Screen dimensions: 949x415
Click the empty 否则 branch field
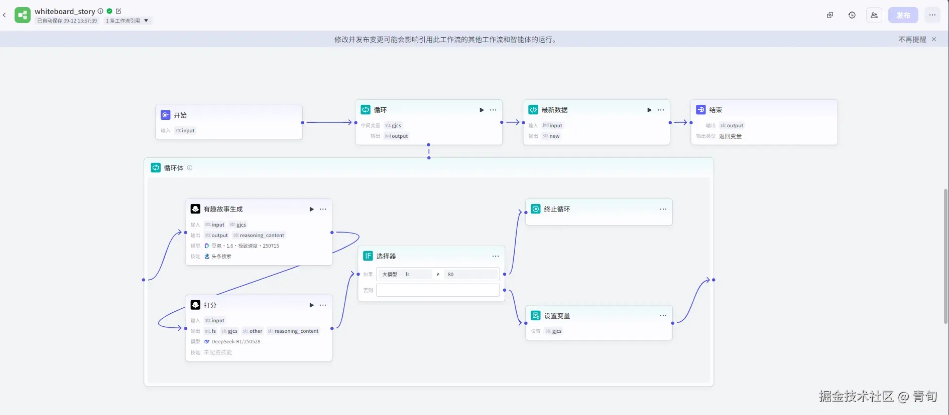coord(438,290)
